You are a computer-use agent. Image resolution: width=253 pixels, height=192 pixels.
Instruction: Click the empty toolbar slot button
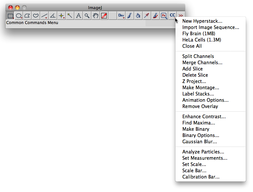pyautogui.click(x=113, y=16)
